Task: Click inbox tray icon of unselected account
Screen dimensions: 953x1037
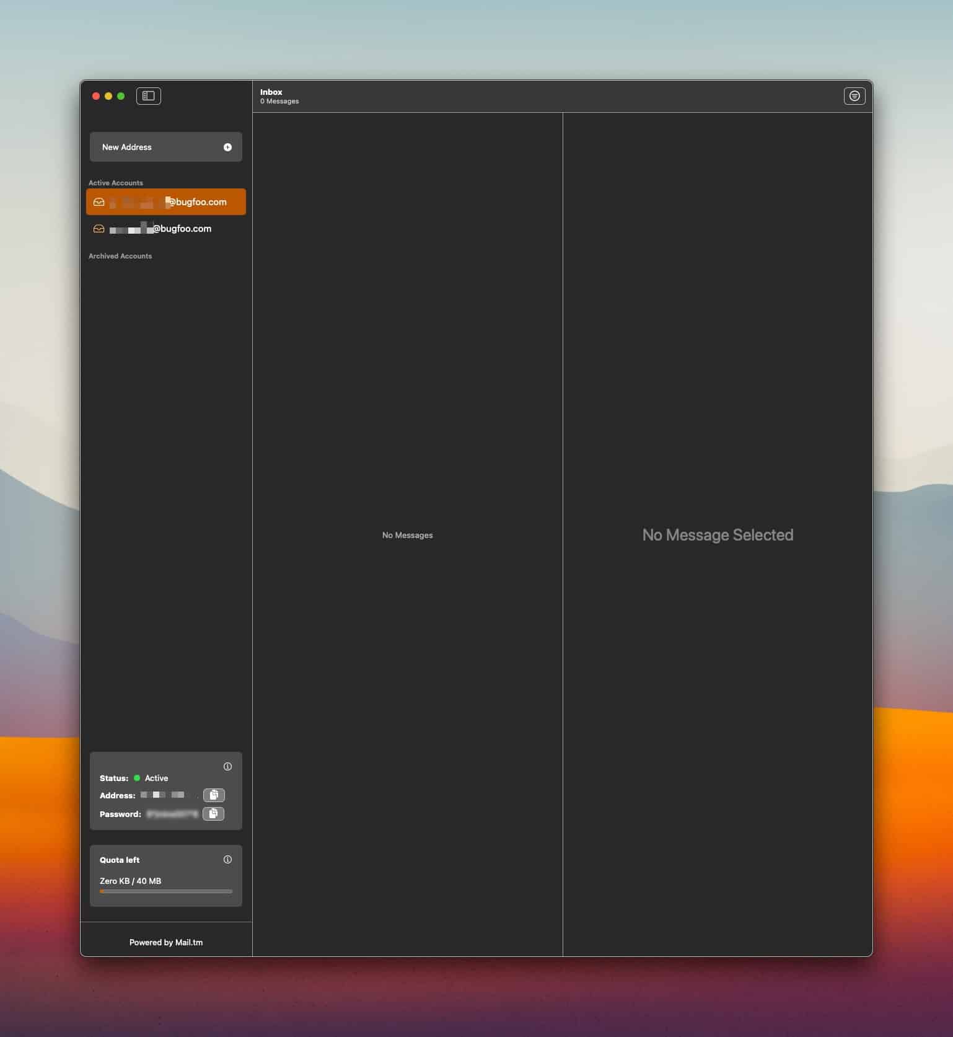Action: click(x=99, y=229)
